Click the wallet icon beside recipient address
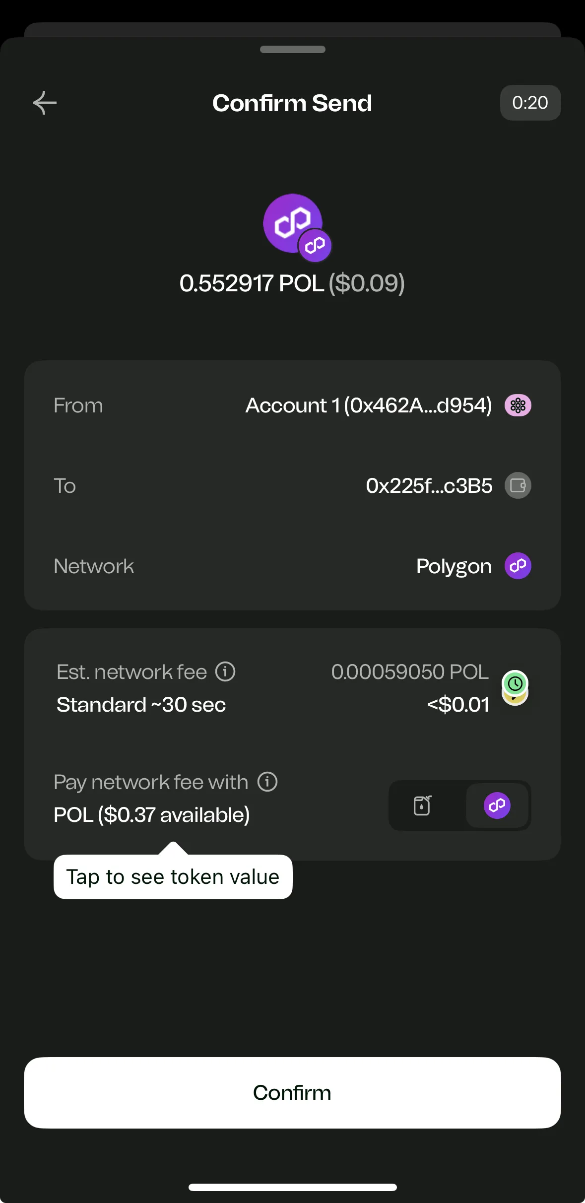Screen dimensions: 585x1203 [x=518, y=485]
